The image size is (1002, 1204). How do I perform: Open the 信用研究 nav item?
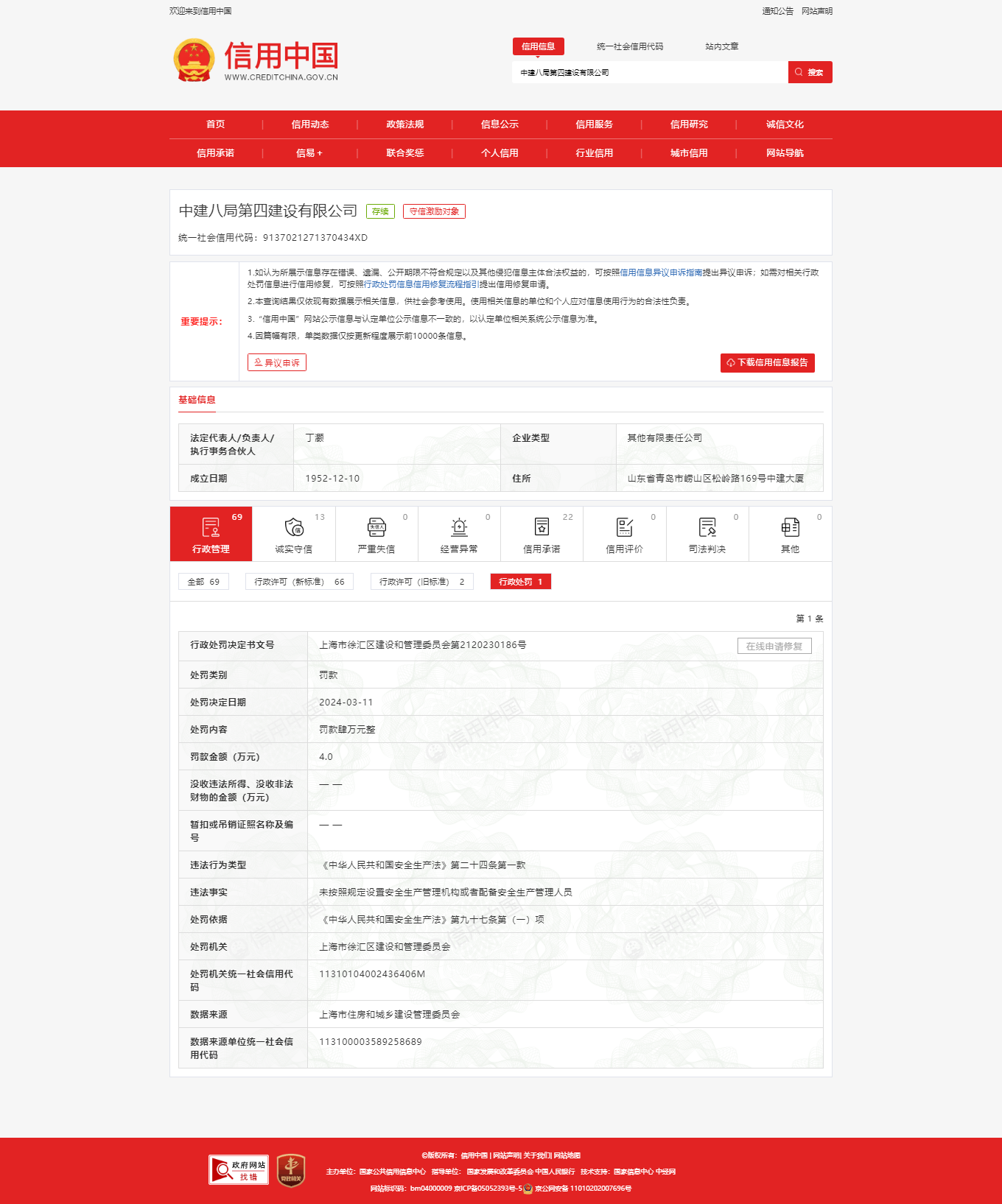pos(689,124)
